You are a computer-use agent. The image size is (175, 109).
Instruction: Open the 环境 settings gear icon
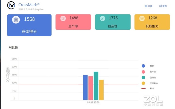pos(146,6)
